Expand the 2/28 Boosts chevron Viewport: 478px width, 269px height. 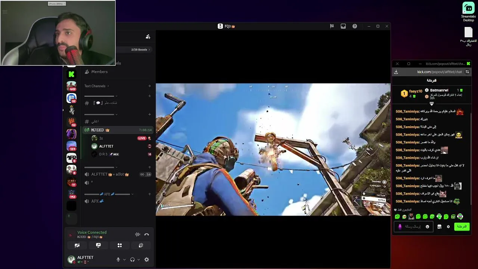point(149,50)
